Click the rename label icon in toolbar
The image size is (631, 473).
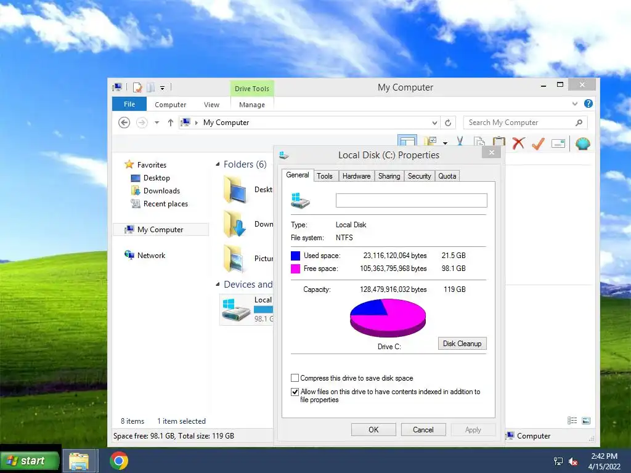tap(558, 143)
